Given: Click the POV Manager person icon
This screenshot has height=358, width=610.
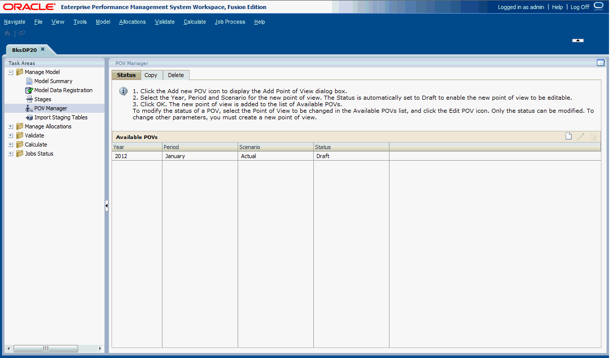Looking at the screenshot, I should point(29,108).
